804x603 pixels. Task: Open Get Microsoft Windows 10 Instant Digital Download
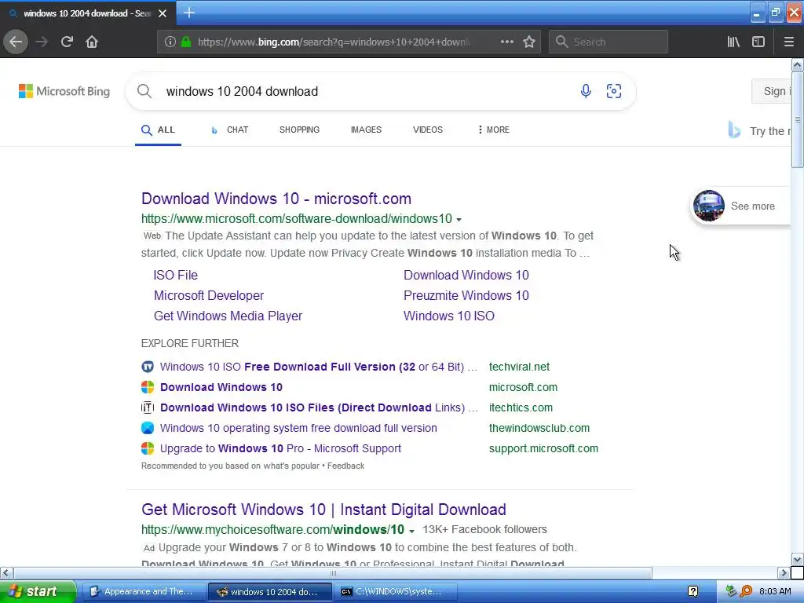pyautogui.click(x=323, y=509)
